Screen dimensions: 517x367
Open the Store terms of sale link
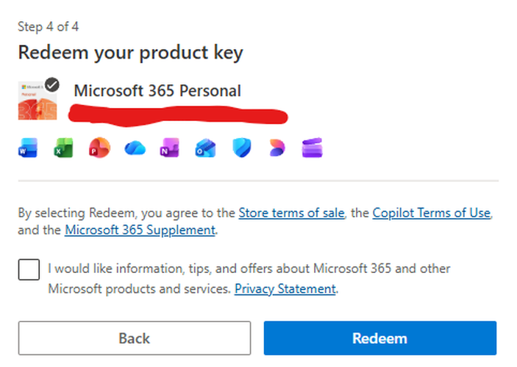291,213
